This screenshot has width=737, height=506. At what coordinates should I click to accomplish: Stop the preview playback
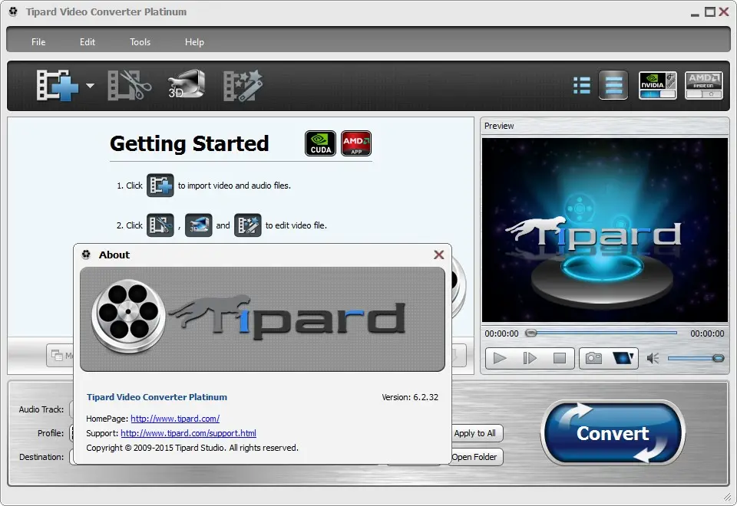(560, 359)
